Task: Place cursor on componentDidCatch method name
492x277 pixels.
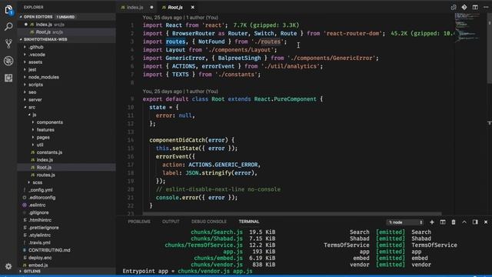Action: click(177, 140)
